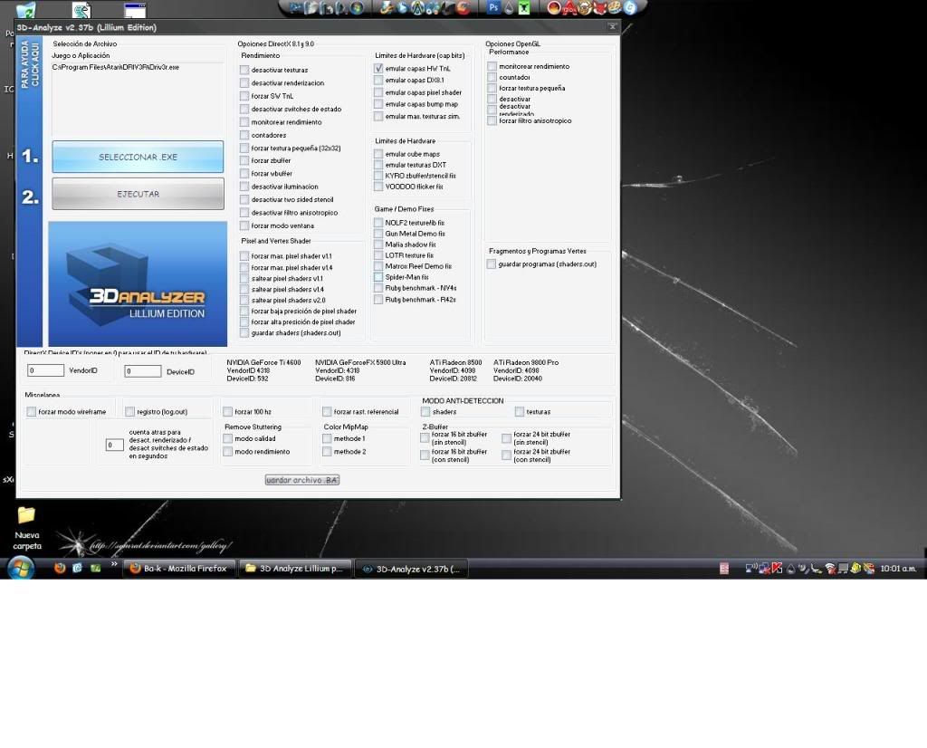
Task: Uncheck emular capas HW TnL
Action: [x=378, y=69]
